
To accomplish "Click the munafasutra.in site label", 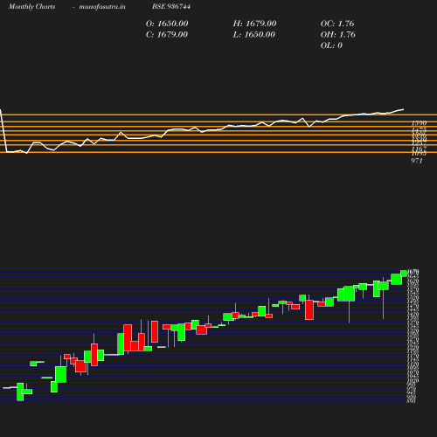I will (x=102, y=6).
